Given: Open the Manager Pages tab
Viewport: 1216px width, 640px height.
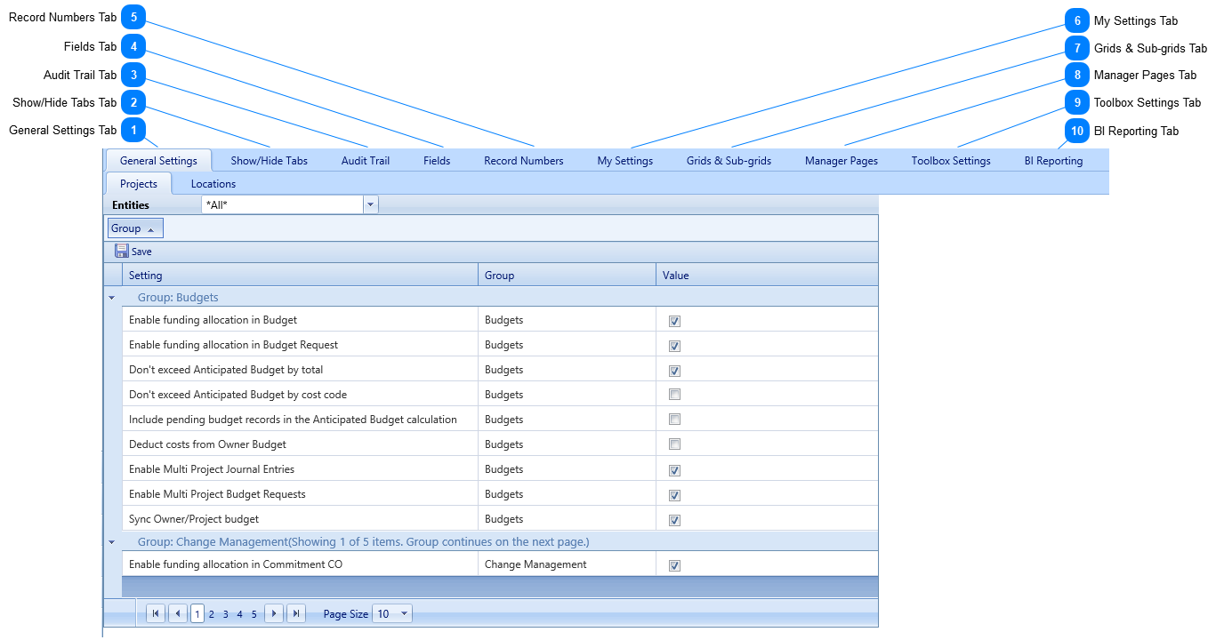Looking at the screenshot, I should pos(842,161).
